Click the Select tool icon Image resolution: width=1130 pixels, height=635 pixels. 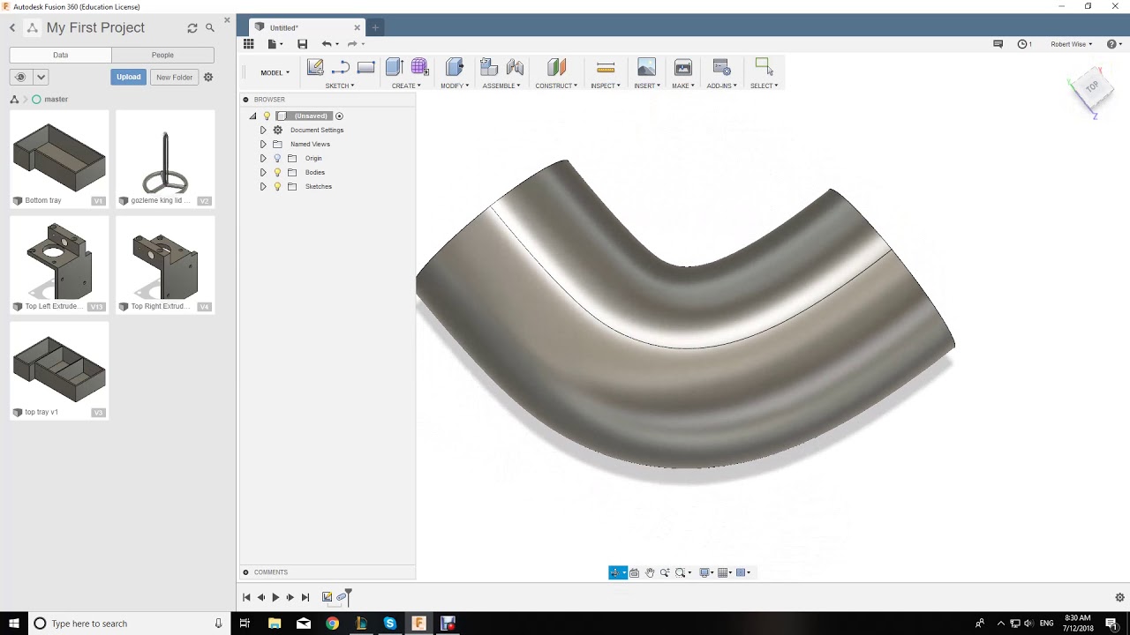764,67
